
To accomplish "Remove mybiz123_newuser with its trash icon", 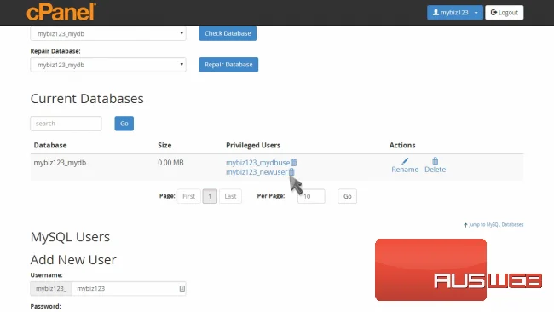I will (291, 172).
